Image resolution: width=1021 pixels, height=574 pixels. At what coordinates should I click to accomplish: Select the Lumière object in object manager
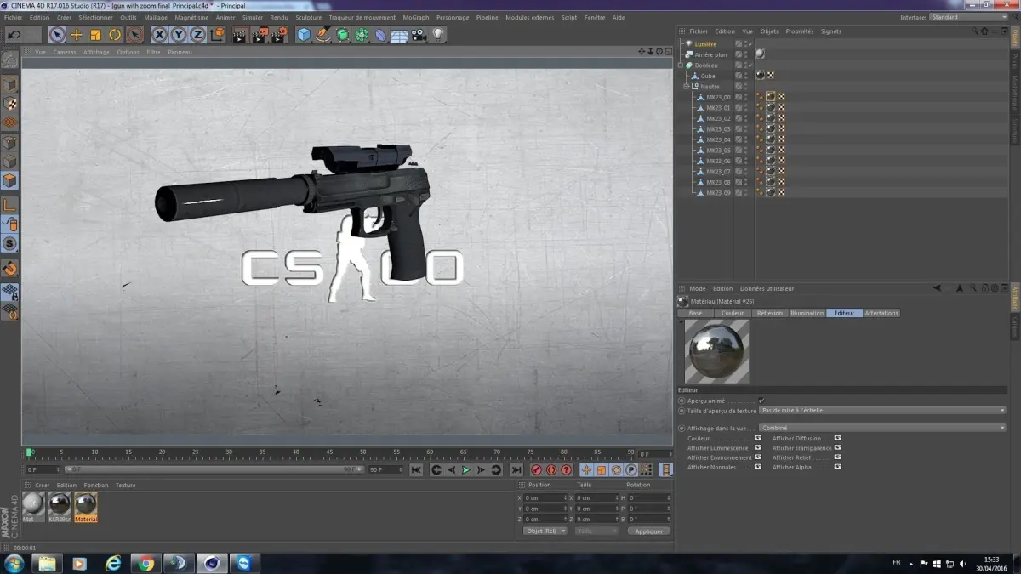coord(705,43)
